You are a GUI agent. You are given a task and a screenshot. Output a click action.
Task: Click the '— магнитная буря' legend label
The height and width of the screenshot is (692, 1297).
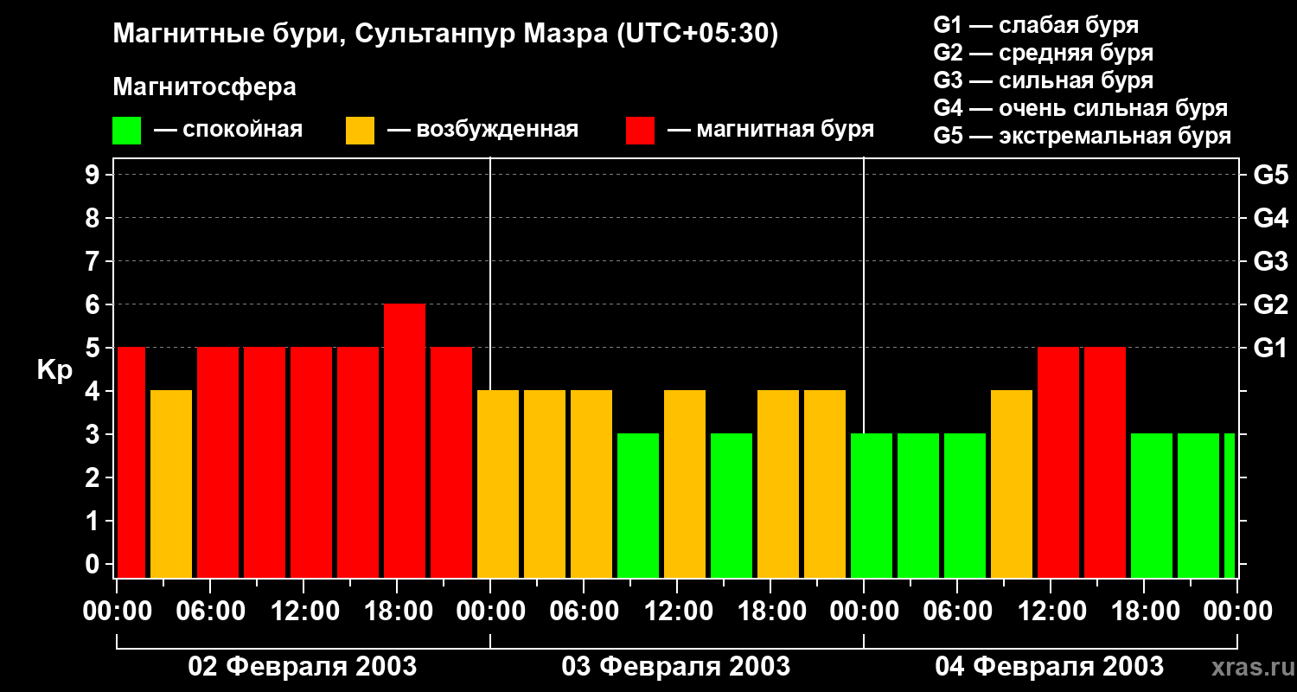[x=771, y=130]
